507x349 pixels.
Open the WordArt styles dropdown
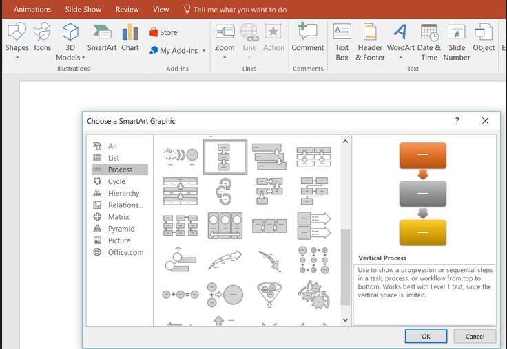coord(400,58)
